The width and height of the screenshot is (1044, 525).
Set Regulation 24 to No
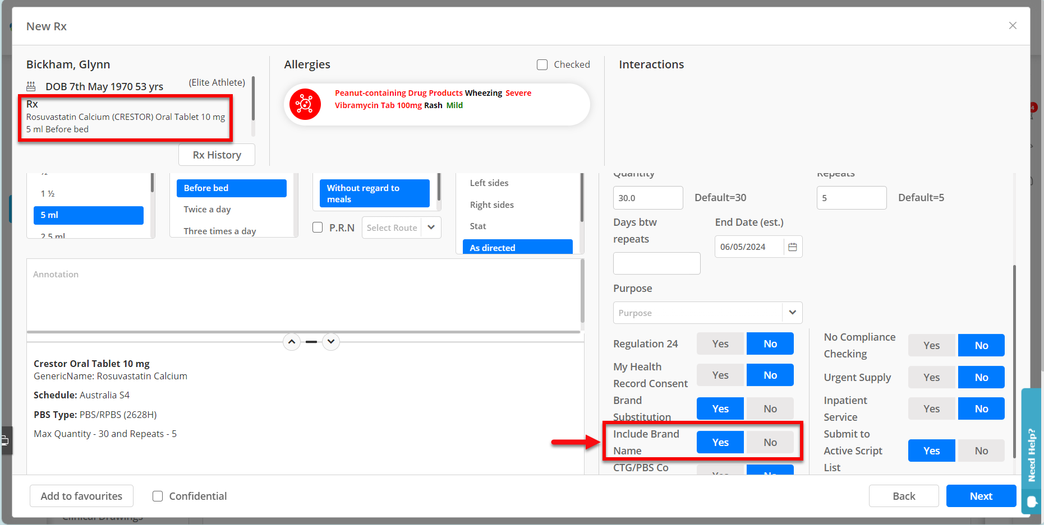tap(770, 343)
